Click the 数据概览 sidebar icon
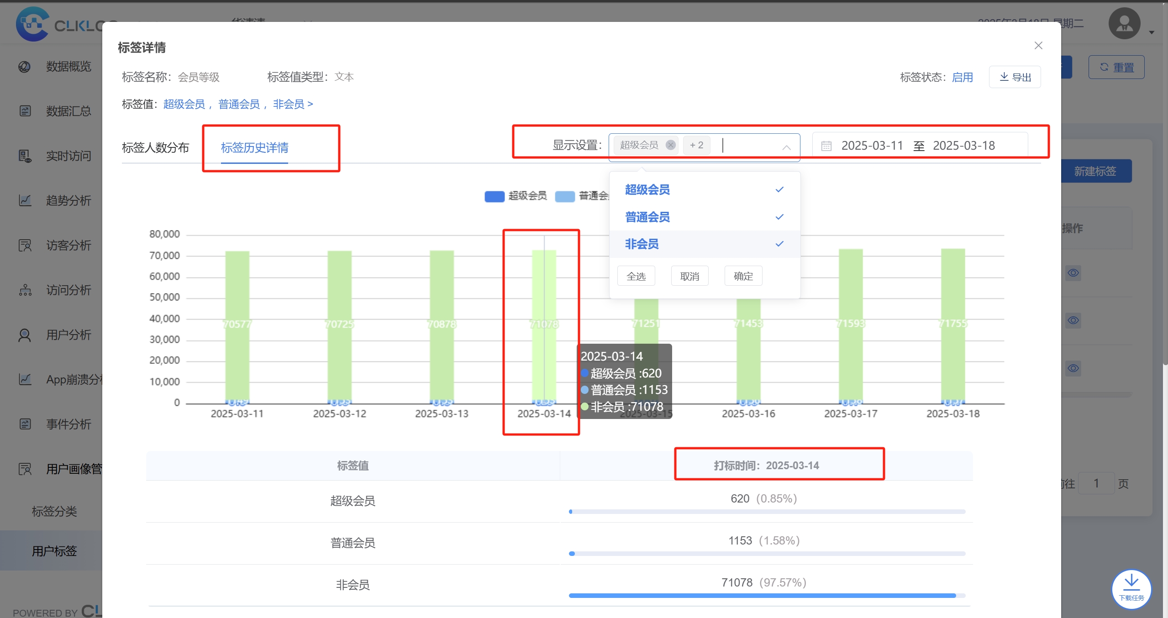Viewport: 1168px width, 618px height. click(x=25, y=67)
